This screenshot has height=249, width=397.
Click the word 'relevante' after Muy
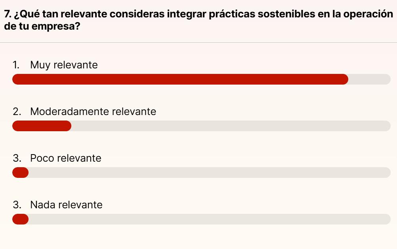click(x=76, y=65)
